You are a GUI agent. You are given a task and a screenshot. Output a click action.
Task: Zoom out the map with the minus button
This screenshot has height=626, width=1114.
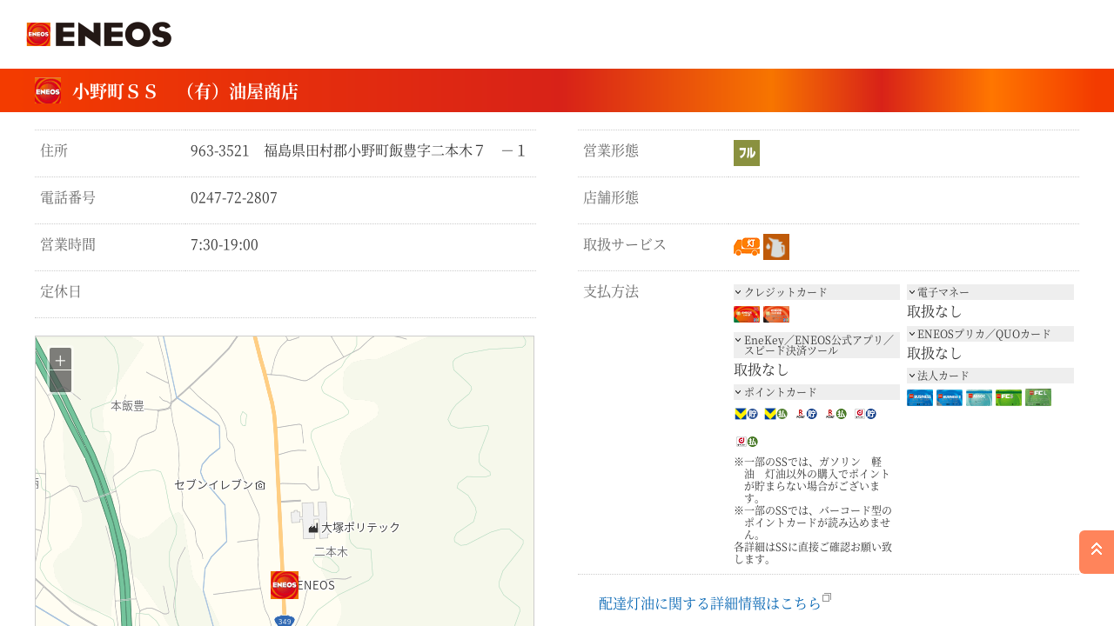(60, 382)
